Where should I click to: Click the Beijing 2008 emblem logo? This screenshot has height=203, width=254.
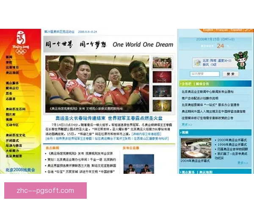(21, 42)
